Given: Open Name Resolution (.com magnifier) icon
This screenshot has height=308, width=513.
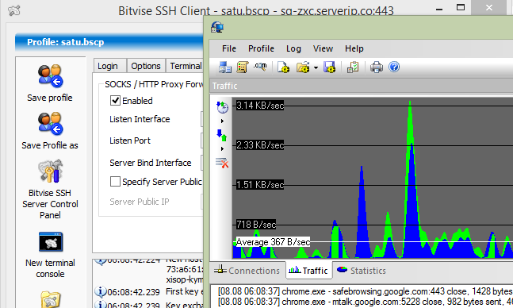Looking at the screenshot, I should coord(260,67).
